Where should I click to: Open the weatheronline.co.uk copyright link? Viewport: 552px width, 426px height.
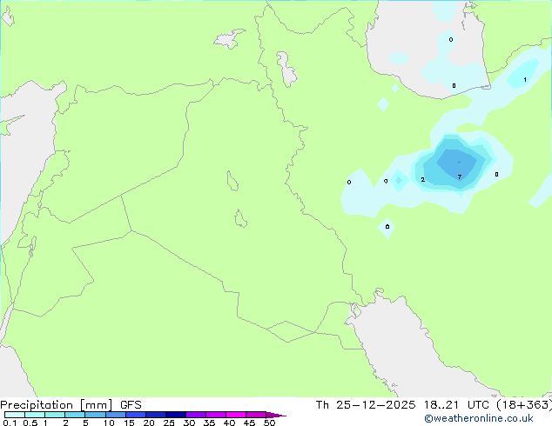[x=479, y=418]
